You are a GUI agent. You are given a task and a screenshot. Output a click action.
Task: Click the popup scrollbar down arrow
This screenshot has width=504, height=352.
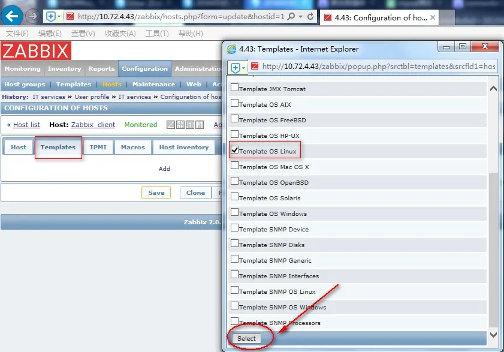[493, 335]
